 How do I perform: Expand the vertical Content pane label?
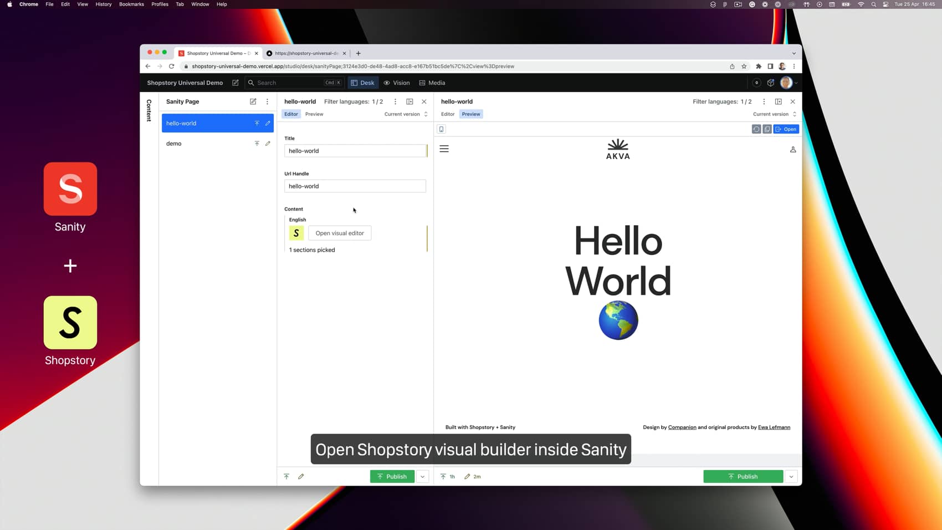pyautogui.click(x=149, y=110)
